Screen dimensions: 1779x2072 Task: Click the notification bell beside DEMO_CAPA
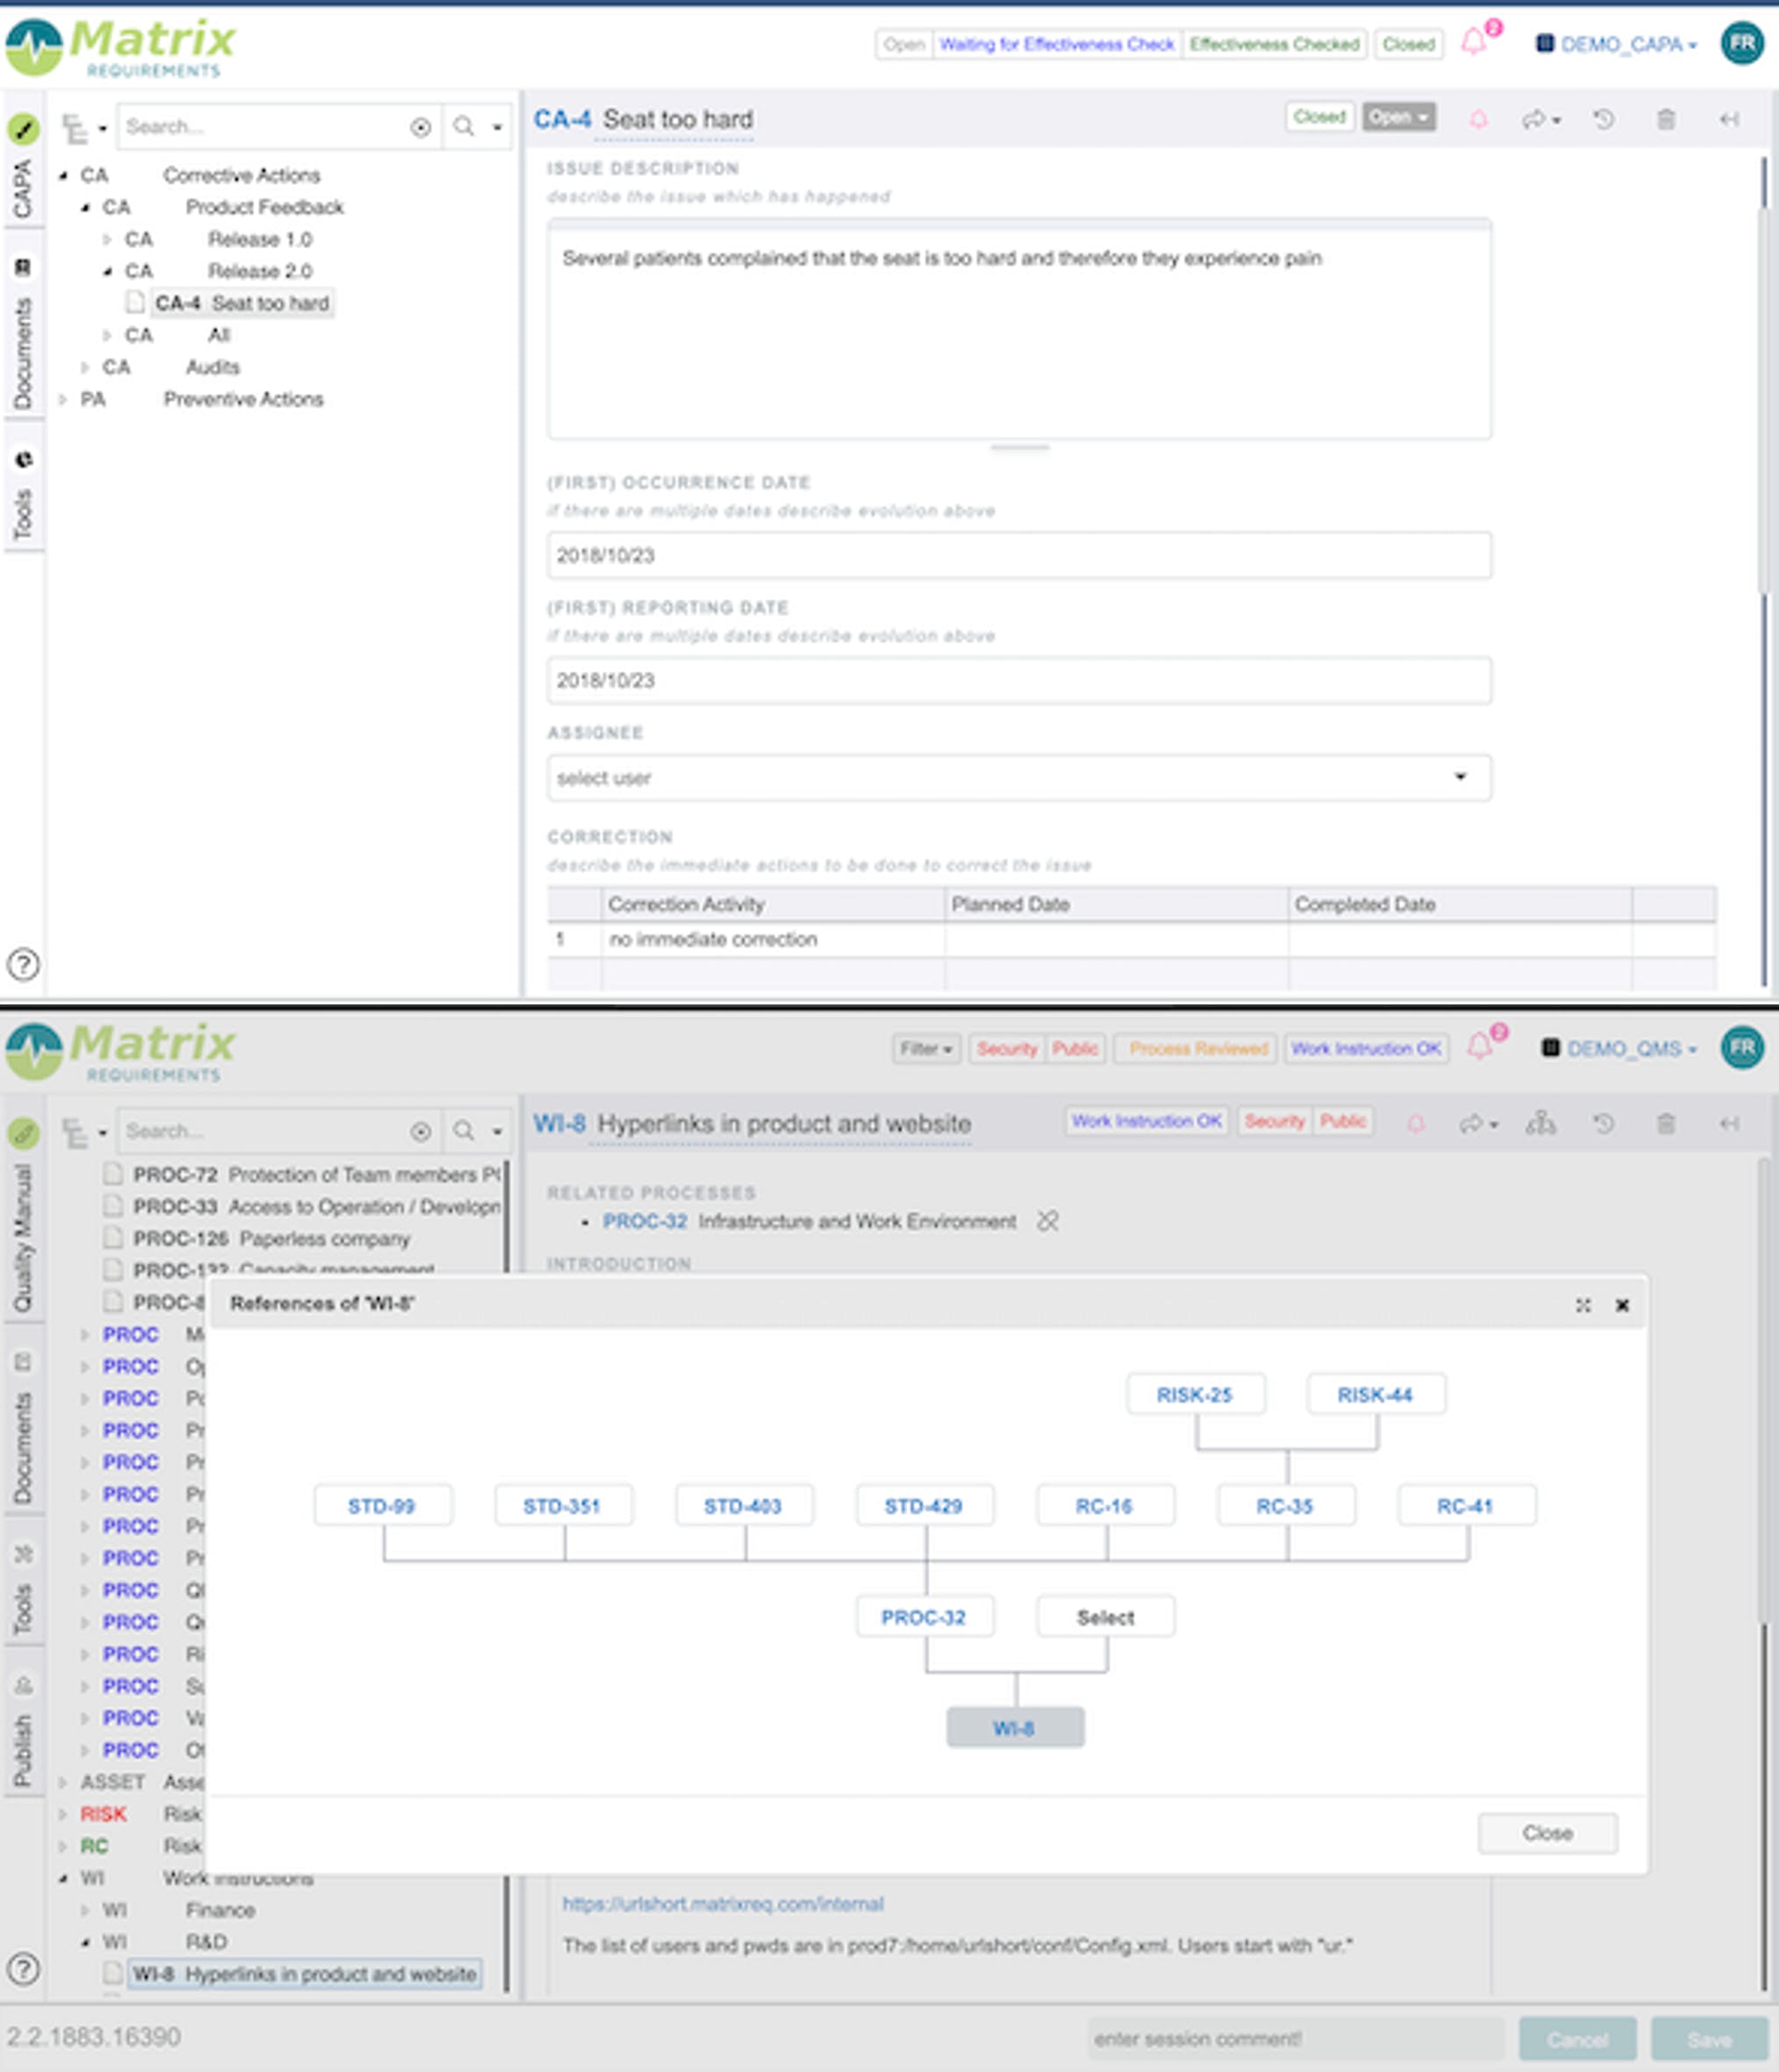point(1473,43)
